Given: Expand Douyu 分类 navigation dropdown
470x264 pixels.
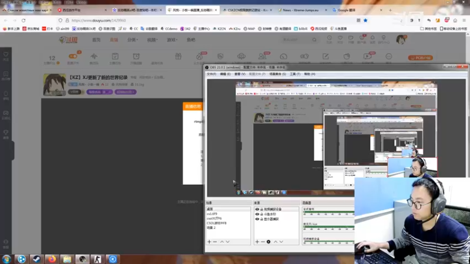Looking at the screenshot, I should click(x=132, y=40).
